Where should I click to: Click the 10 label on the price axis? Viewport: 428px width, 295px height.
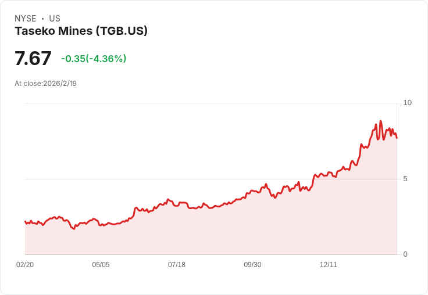[407, 103]
